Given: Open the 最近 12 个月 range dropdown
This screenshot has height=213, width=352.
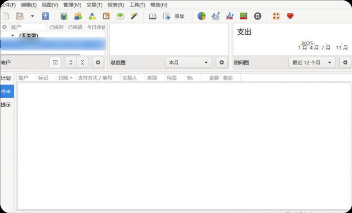Looking at the screenshot, I should [312, 63].
